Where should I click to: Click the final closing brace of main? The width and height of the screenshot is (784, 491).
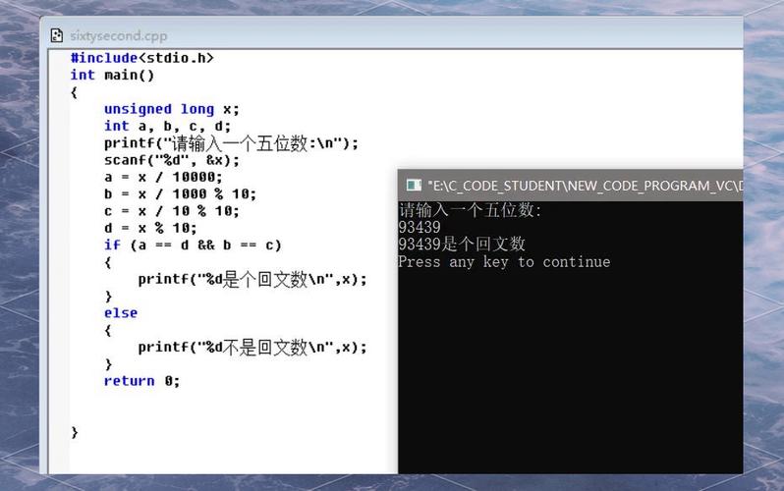(x=75, y=432)
